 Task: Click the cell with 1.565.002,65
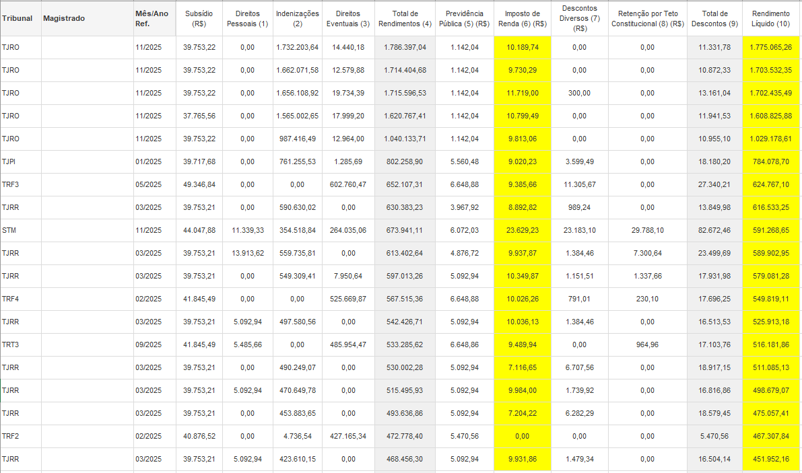(297, 116)
